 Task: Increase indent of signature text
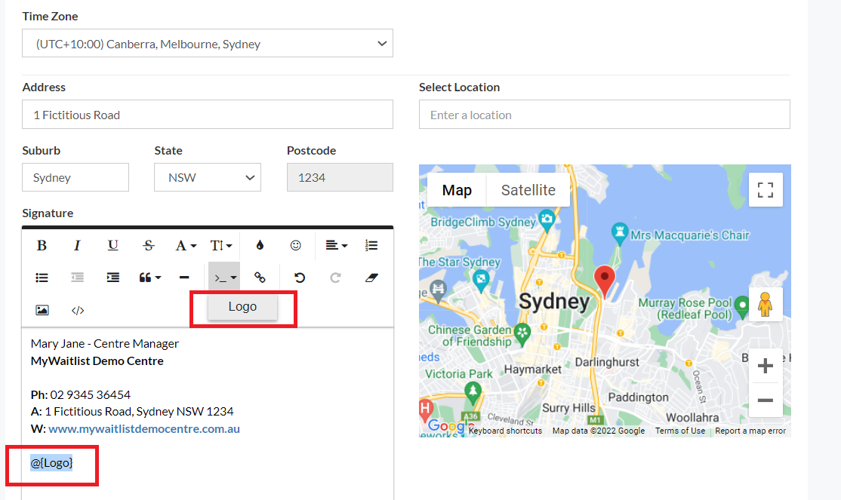click(x=112, y=278)
